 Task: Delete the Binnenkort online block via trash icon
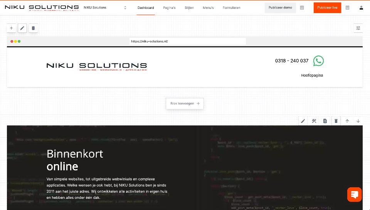point(336,121)
